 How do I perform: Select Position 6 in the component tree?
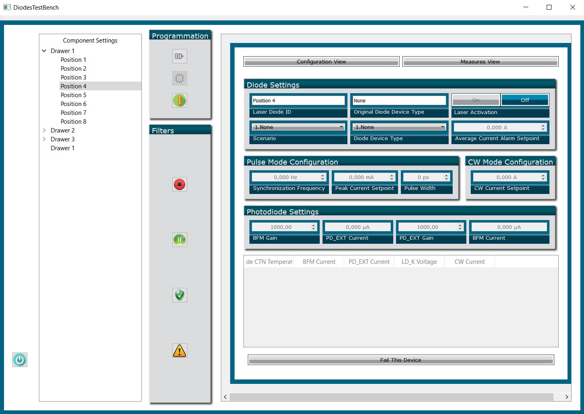click(x=74, y=104)
